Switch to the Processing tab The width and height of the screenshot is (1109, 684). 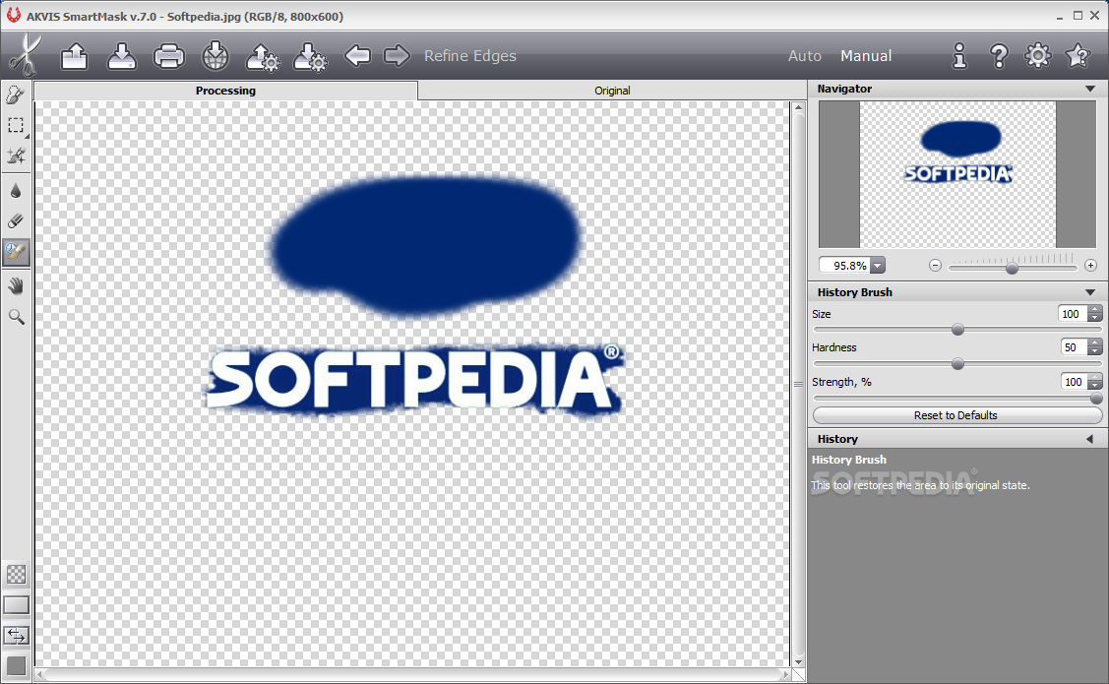(225, 91)
